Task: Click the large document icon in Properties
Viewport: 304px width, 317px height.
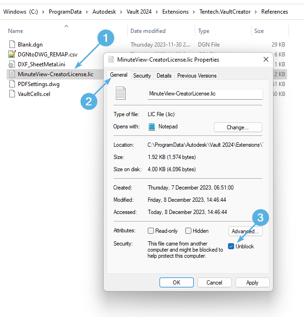Action: pyautogui.click(x=121, y=93)
